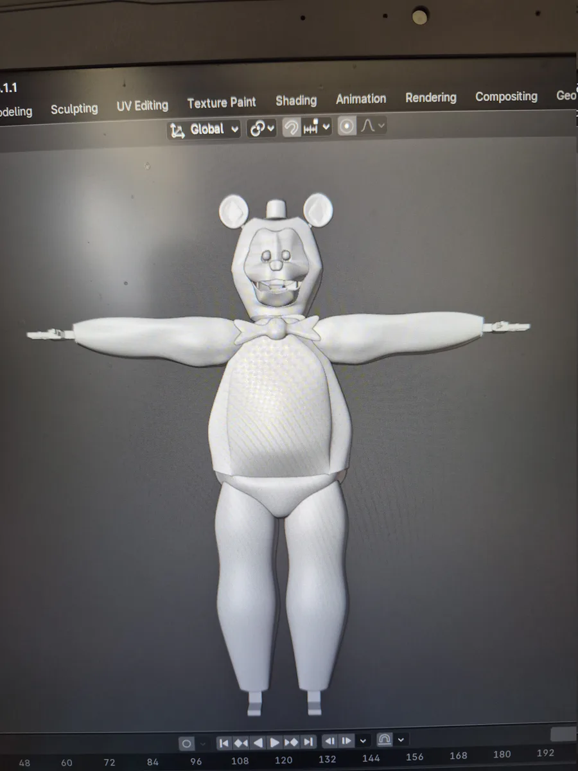578x771 pixels.
Task: Click frame 168 on the timeline ruler
Action: click(459, 756)
